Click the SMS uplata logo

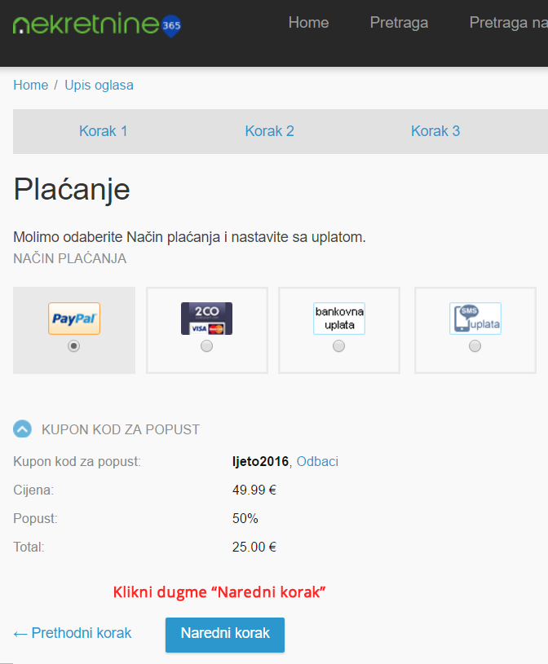(x=475, y=319)
